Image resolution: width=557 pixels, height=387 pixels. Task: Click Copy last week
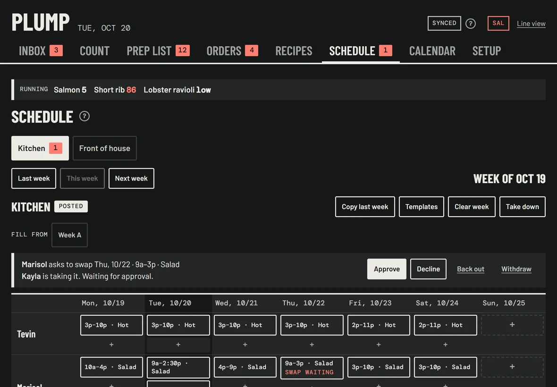coord(365,207)
